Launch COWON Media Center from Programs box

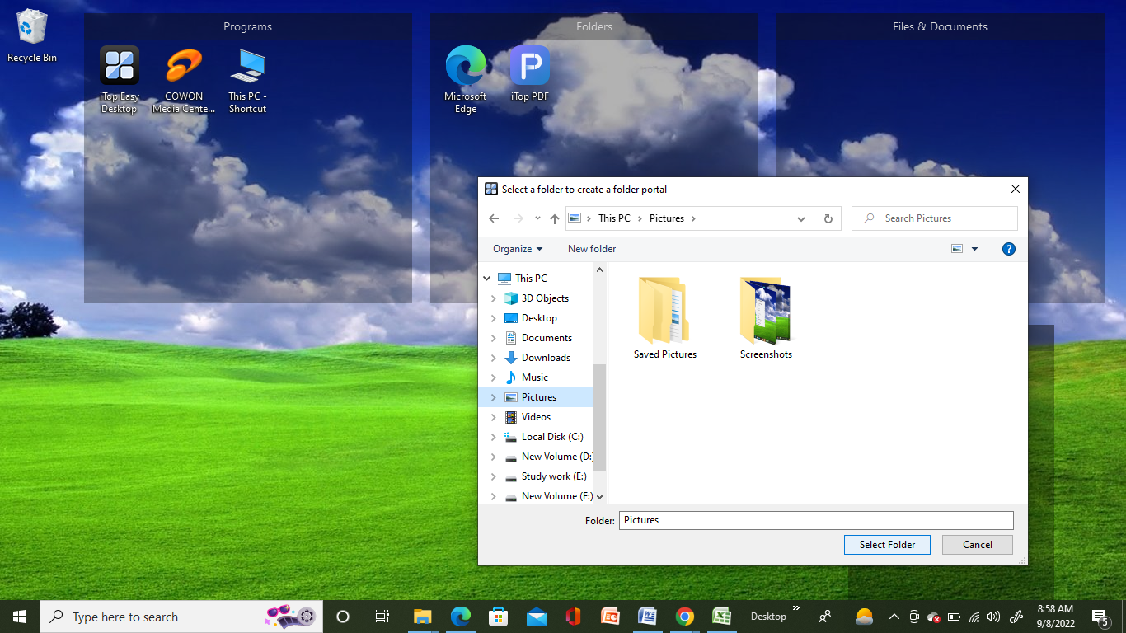coord(184,79)
